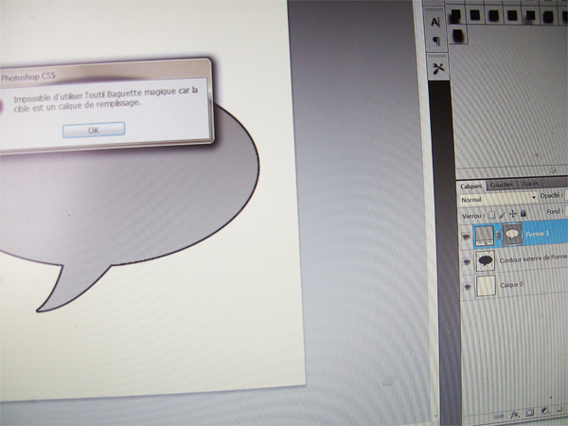Screen dimensions: 568x426
Task: Switch to the Calques tab
Action: [470, 186]
